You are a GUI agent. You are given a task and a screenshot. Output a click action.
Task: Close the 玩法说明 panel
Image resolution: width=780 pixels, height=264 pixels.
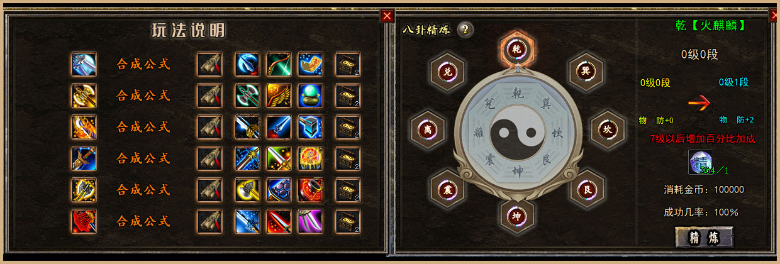(387, 16)
